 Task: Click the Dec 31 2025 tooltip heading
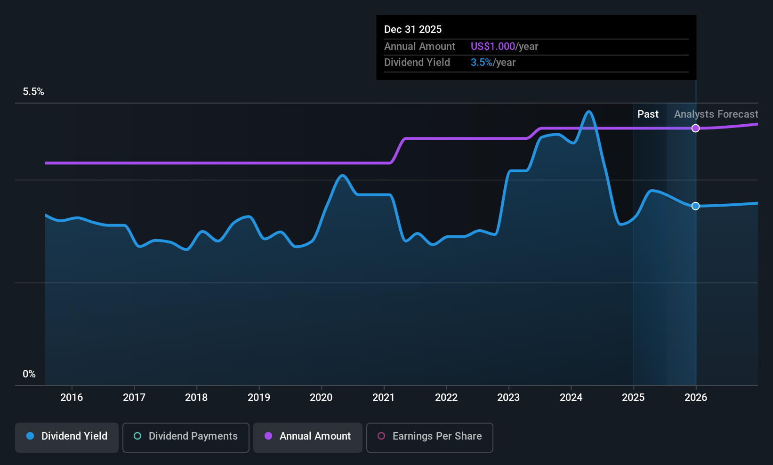413,29
